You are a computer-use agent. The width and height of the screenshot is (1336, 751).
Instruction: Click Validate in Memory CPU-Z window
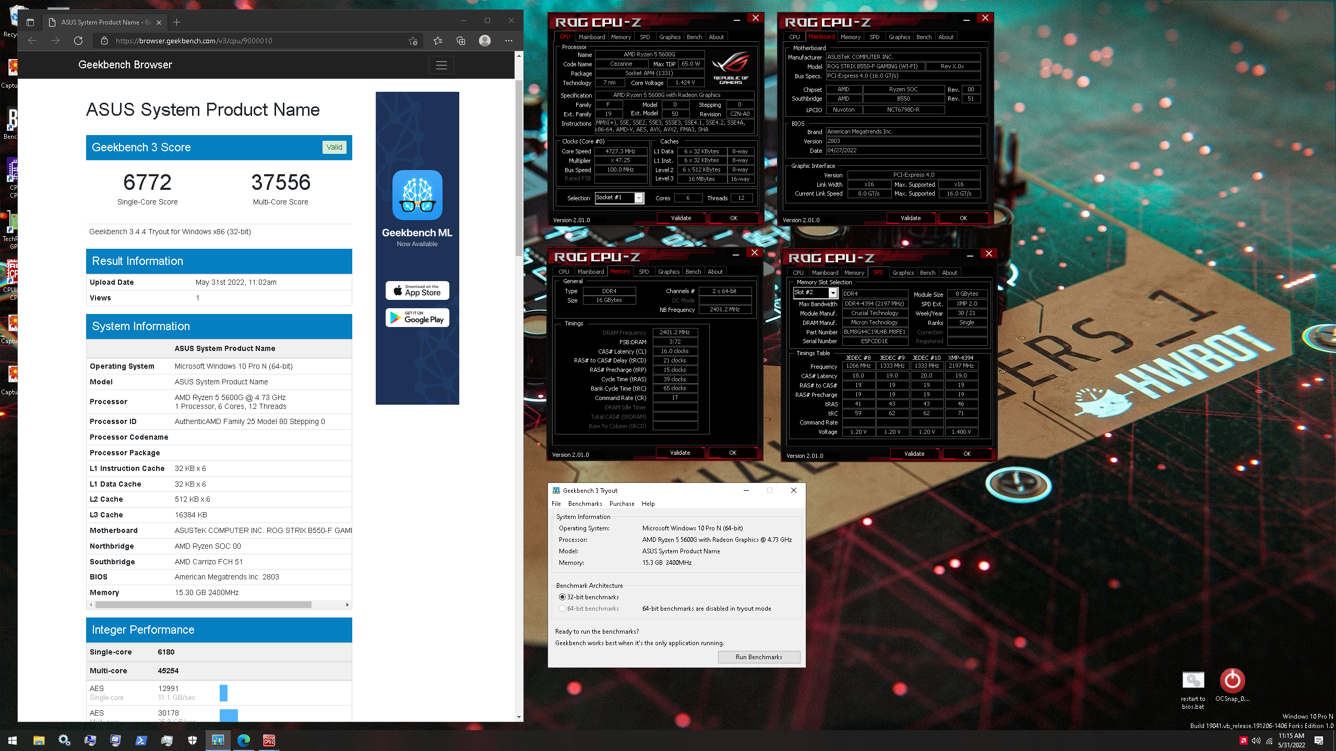680,453
